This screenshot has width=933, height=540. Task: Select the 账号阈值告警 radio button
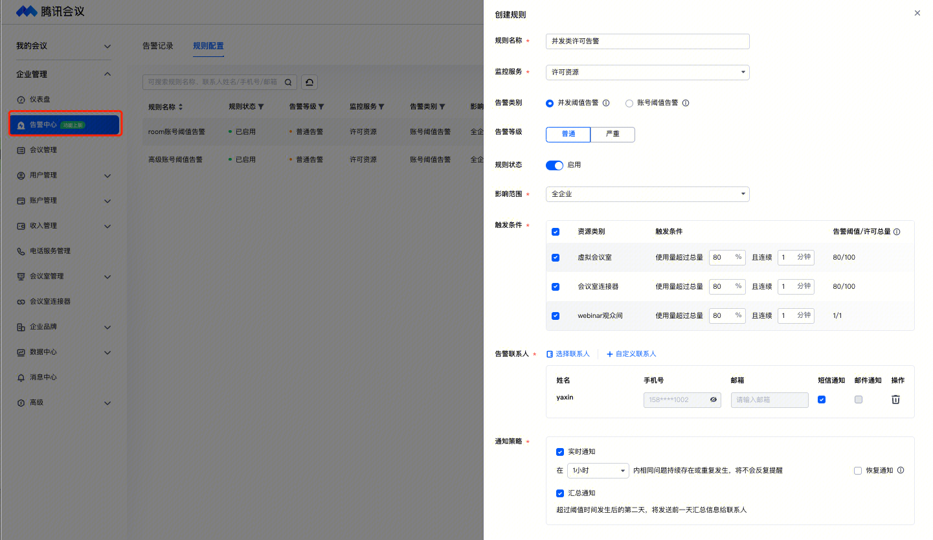629,103
